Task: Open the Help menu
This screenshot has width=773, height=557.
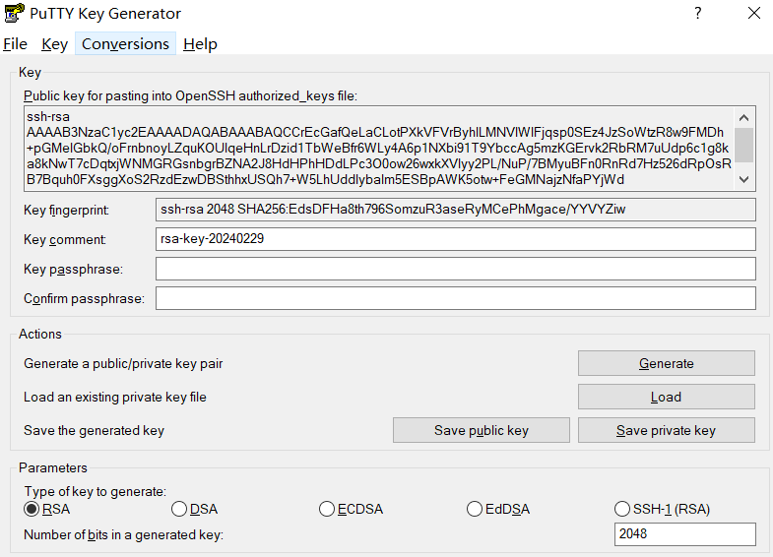Action: tap(200, 44)
